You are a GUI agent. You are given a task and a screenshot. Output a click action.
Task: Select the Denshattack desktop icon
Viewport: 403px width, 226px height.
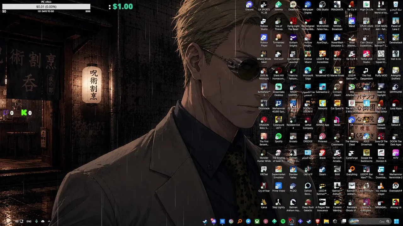click(396, 39)
